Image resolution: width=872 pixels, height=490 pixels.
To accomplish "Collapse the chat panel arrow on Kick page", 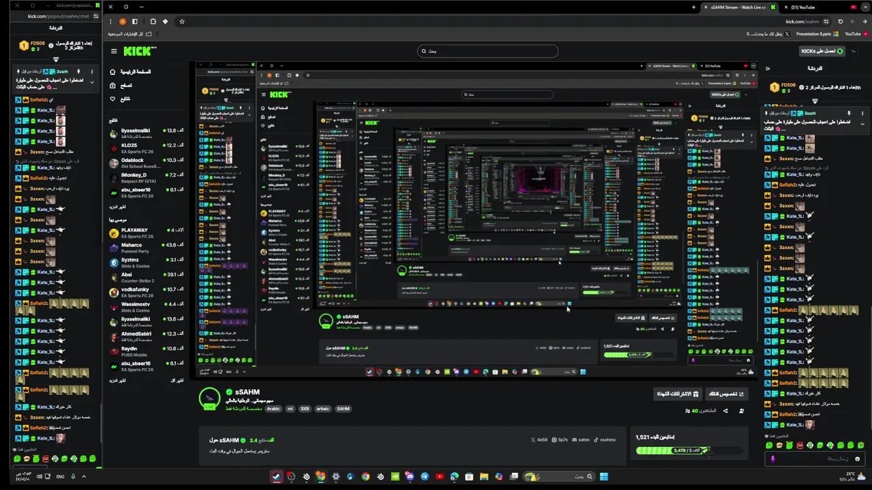I will coord(768,68).
